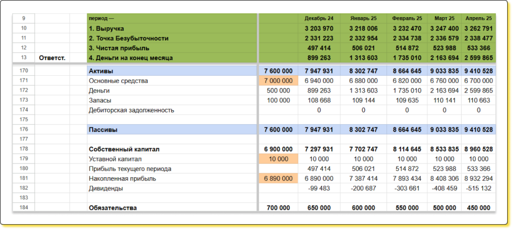
Task: Select row header number 9
Action: (23, 18)
